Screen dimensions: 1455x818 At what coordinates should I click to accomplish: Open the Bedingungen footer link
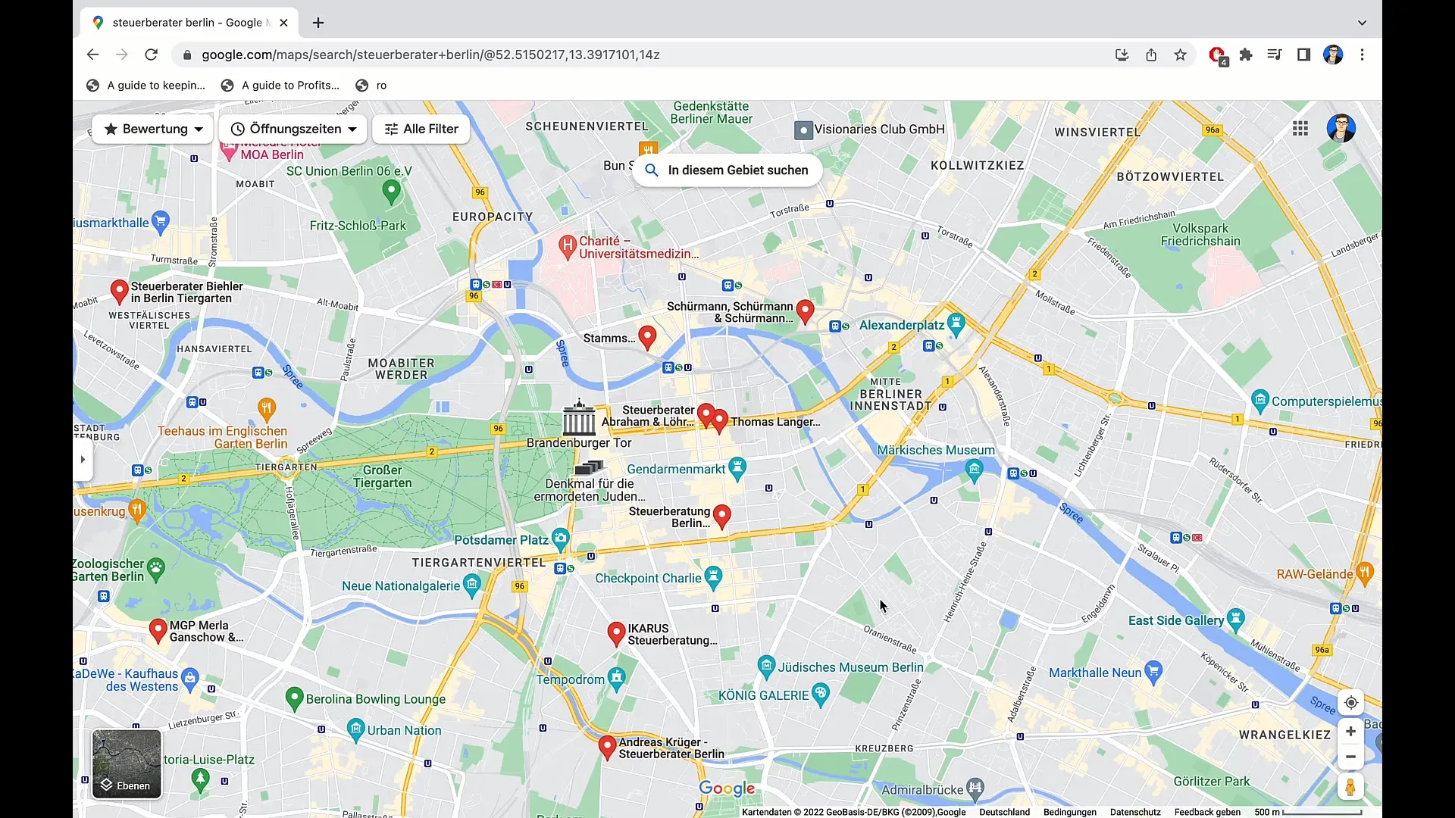coord(1069,812)
